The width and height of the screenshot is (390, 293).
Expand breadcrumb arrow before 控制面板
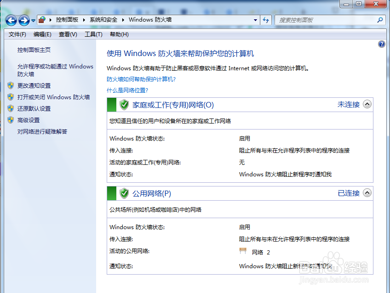[x=51, y=20]
